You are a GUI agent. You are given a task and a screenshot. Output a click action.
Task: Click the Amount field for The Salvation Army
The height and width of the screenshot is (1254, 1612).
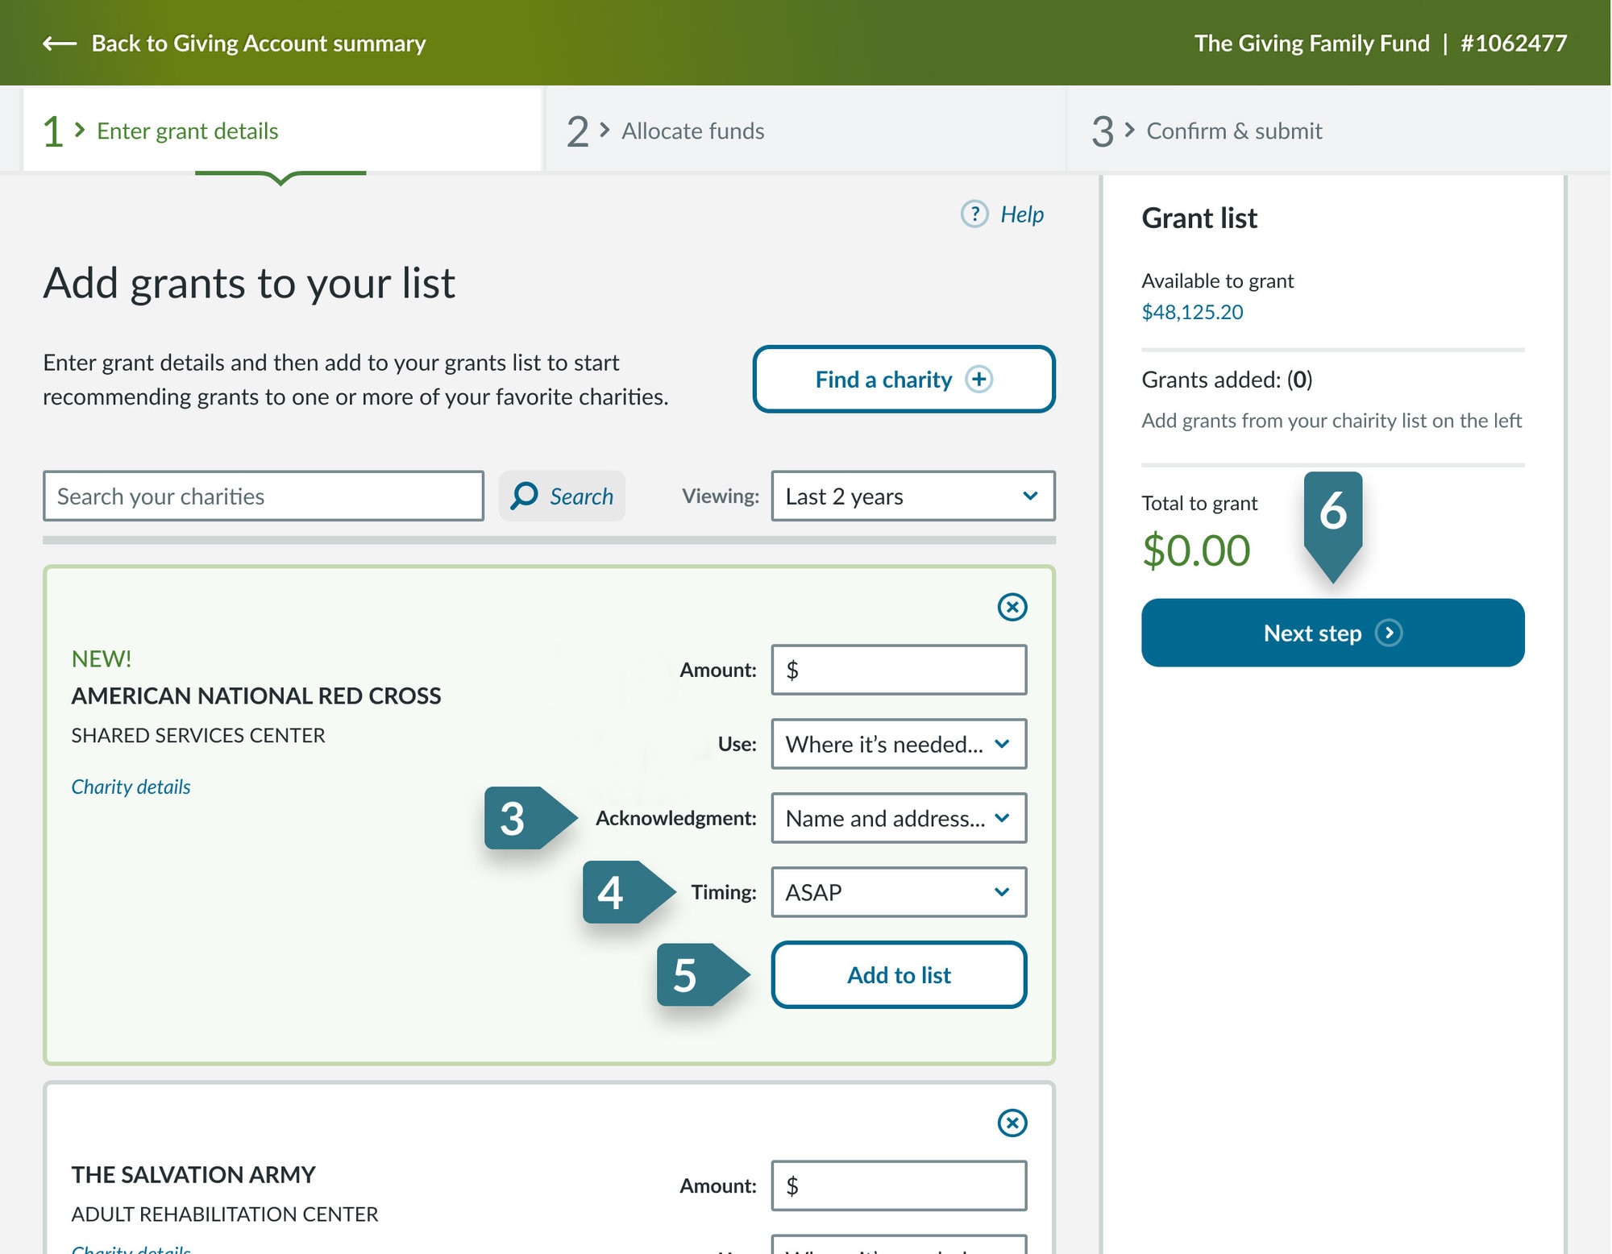click(x=898, y=1185)
